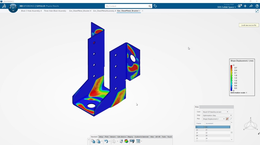Click the My Content search field
Image resolution: width=260 pixels, height=145 pixels.
point(126,6)
